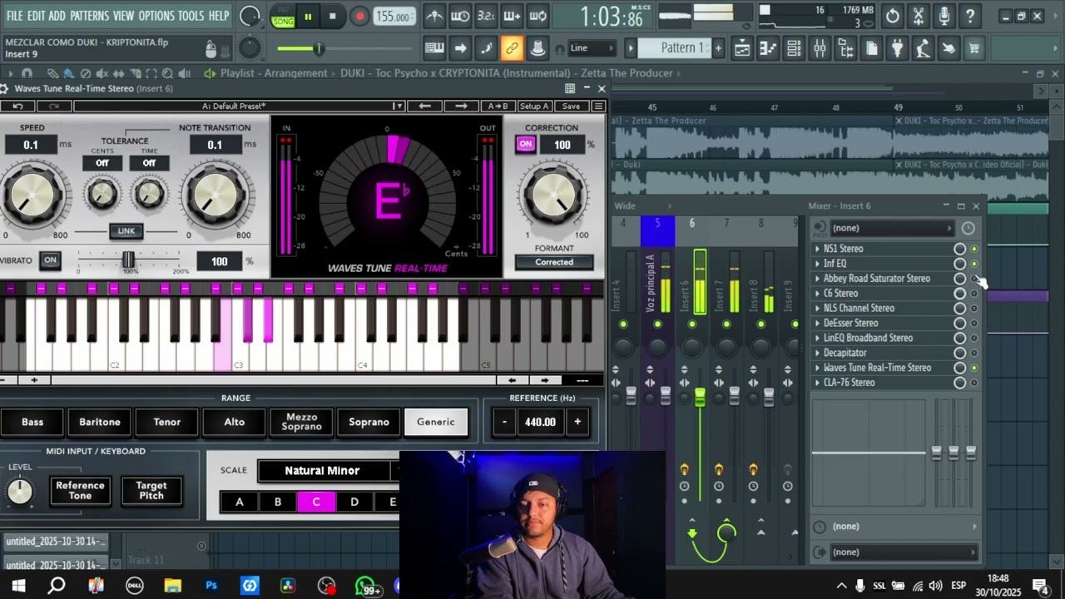The height and width of the screenshot is (599, 1065).
Task: Open the TOOLS menu
Action: coord(191,16)
